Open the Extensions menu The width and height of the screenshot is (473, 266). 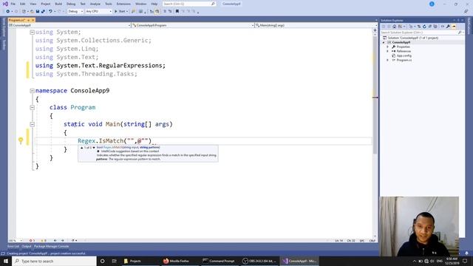(x=123, y=4)
